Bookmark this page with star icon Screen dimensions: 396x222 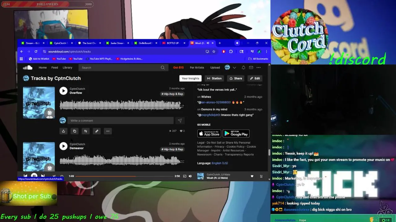(214, 51)
